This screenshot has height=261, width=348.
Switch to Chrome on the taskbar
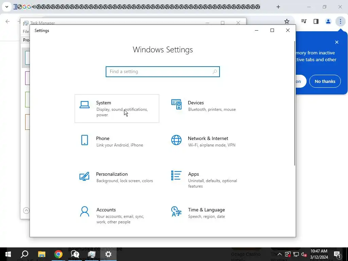click(58, 254)
